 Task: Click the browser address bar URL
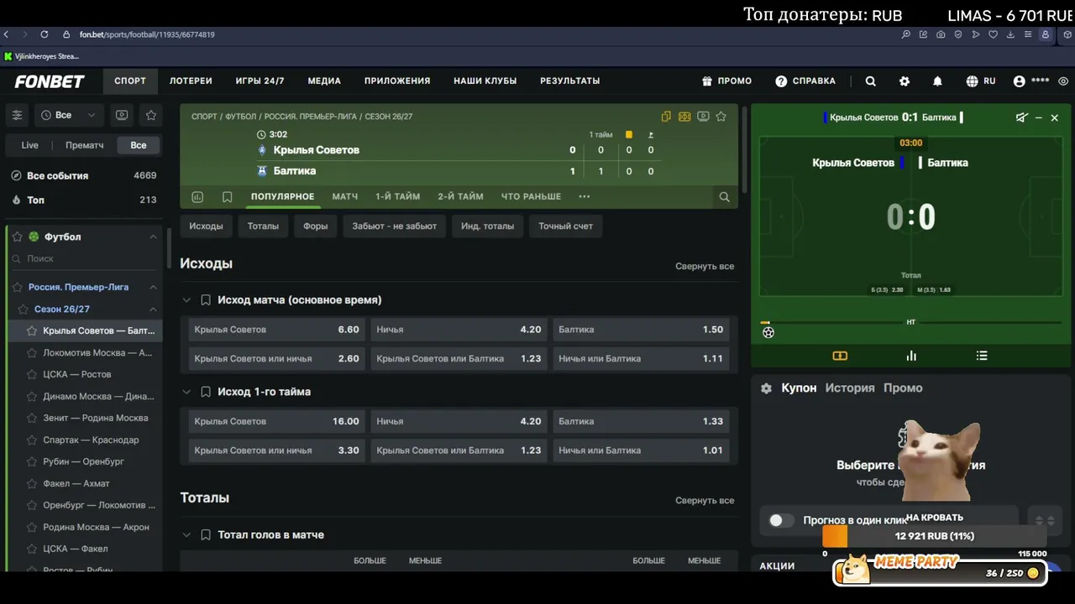click(147, 34)
